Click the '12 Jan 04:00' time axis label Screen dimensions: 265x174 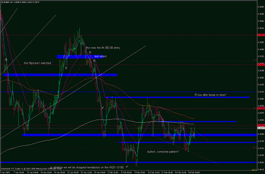point(33,172)
